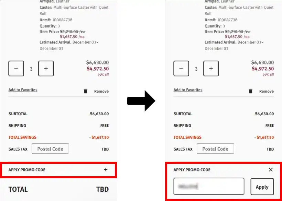Expand the Apply Promo Code plus icon
Image resolution: width=282 pixels, height=201 pixels.
pyautogui.click(x=106, y=170)
